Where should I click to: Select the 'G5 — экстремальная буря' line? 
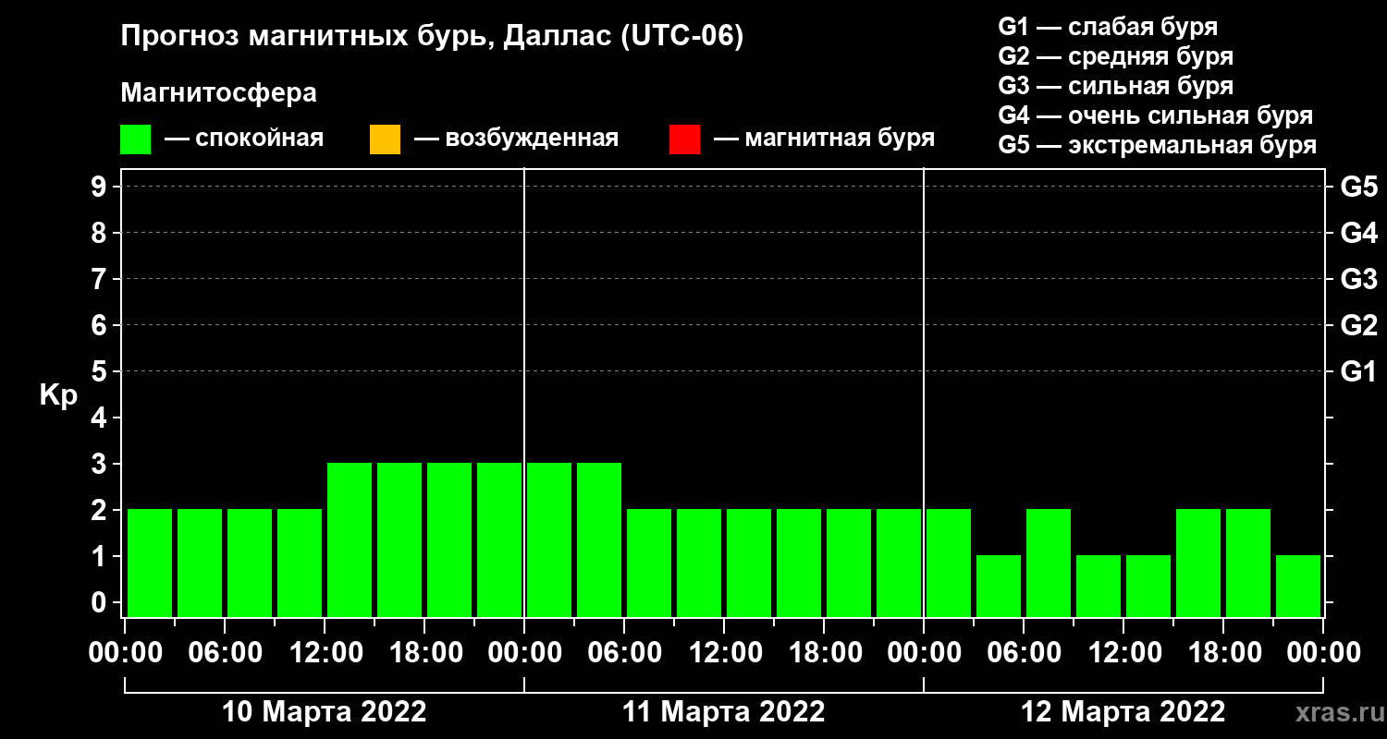point(1158,145)
